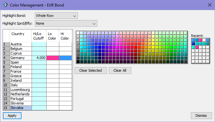Pick the bright mint green swatch in Recent
The image size is (215, 122).
coord(193,47)
